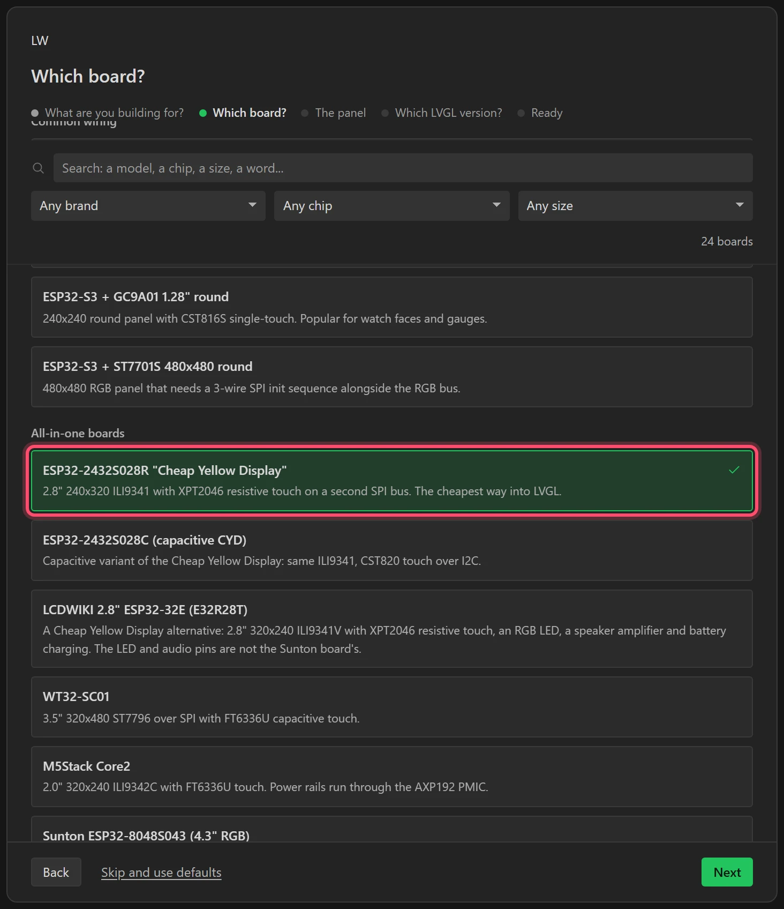Pick the M5Stack Core2 board

[391, 777]
